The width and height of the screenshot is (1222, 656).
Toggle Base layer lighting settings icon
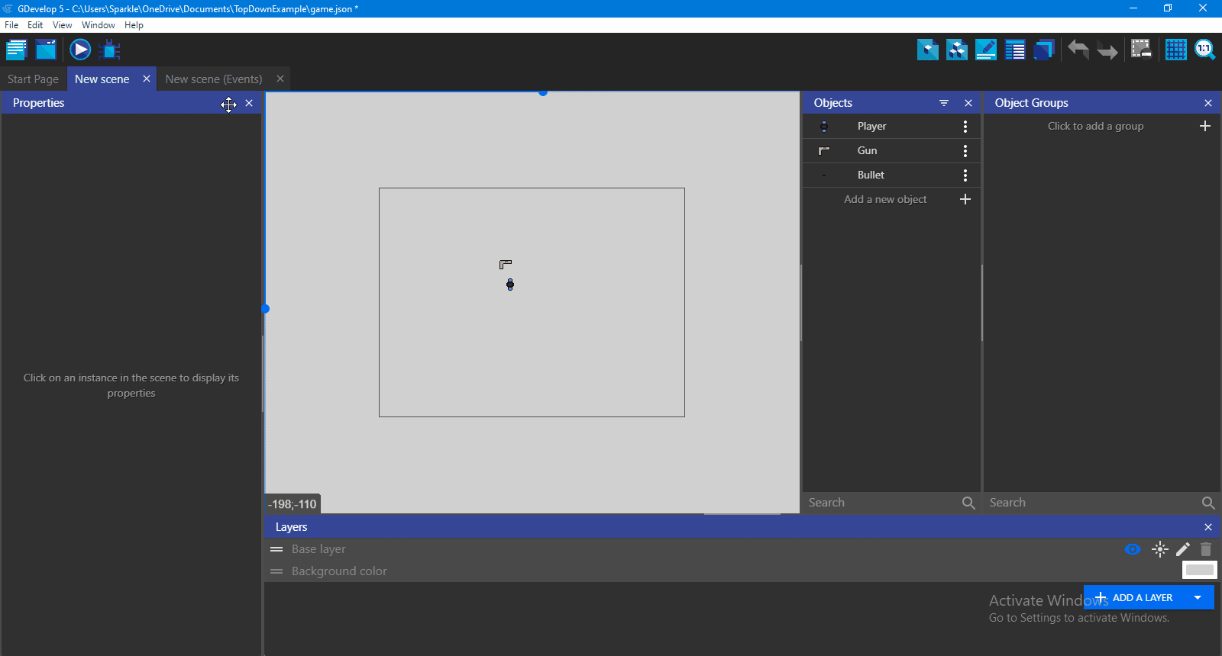click(1159, 549)
